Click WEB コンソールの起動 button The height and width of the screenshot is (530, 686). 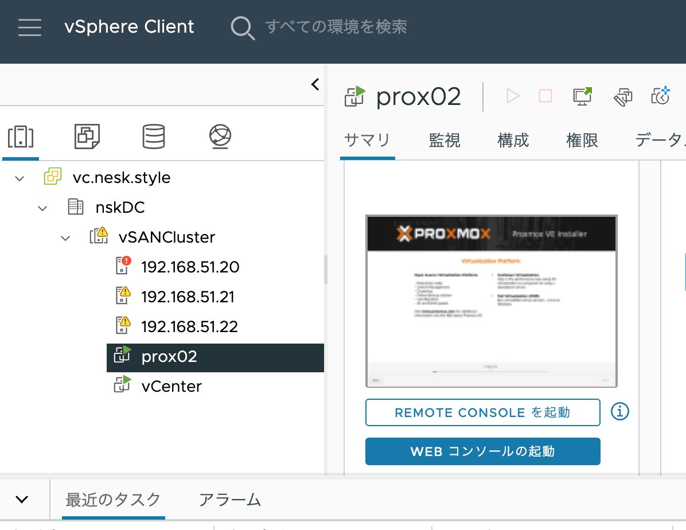[x=482, y=451]
